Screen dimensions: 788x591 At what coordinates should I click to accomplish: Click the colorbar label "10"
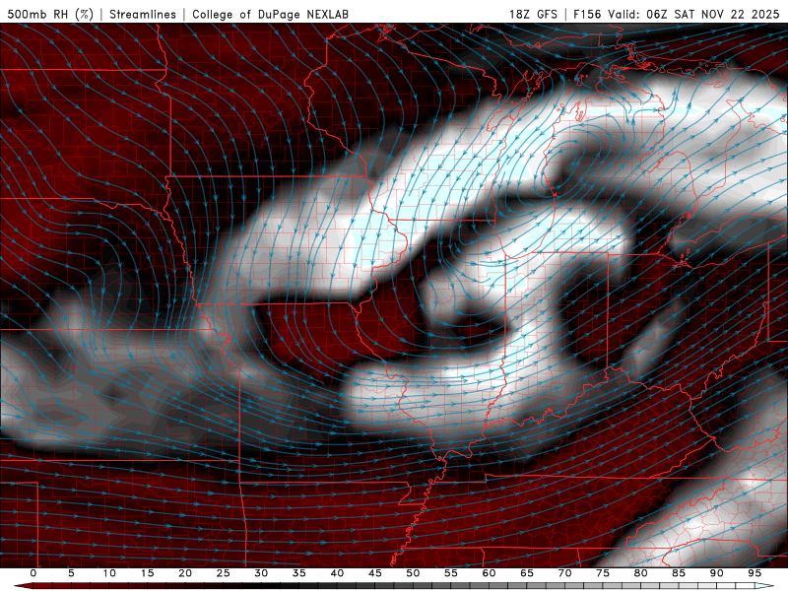pyautogui.click(x=109, y=573)
